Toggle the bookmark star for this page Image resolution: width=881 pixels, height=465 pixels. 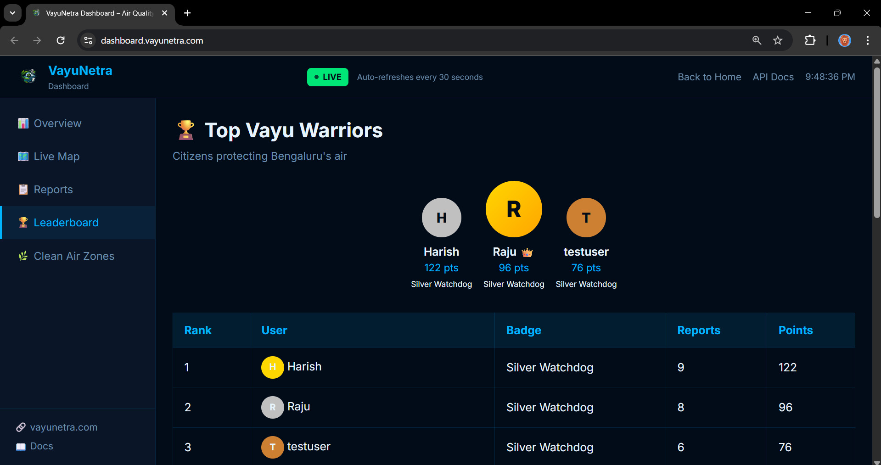pos(778,40)
